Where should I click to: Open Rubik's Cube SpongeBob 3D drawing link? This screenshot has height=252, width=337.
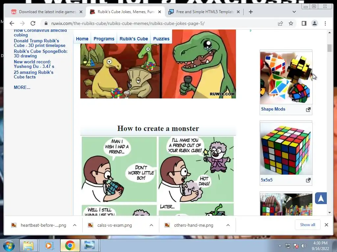pos(40,53)
